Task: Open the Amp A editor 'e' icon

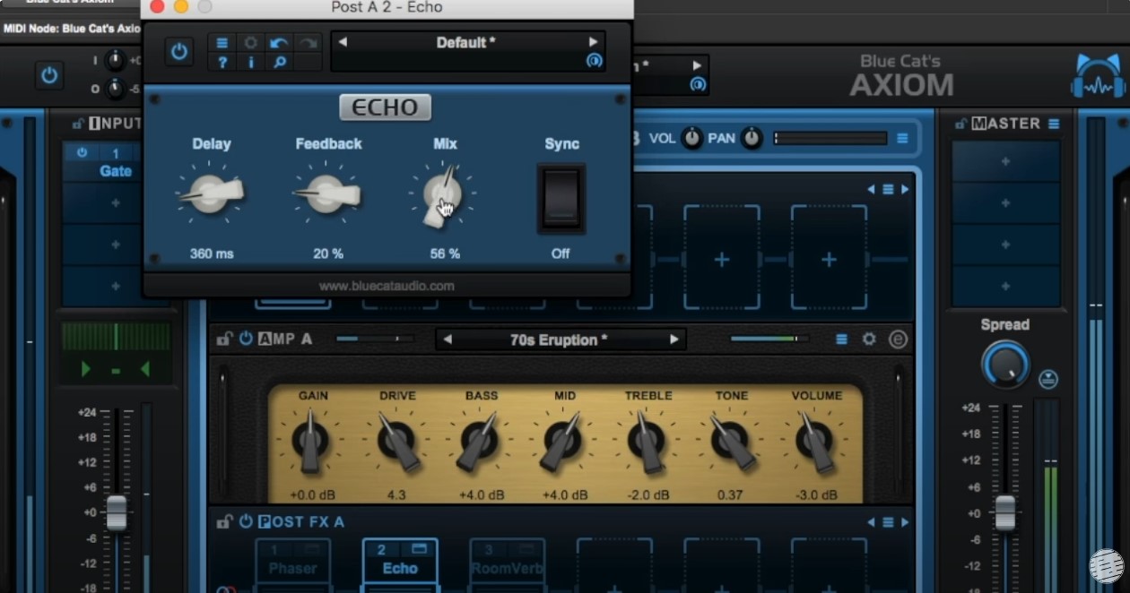Action: point(898,339)
